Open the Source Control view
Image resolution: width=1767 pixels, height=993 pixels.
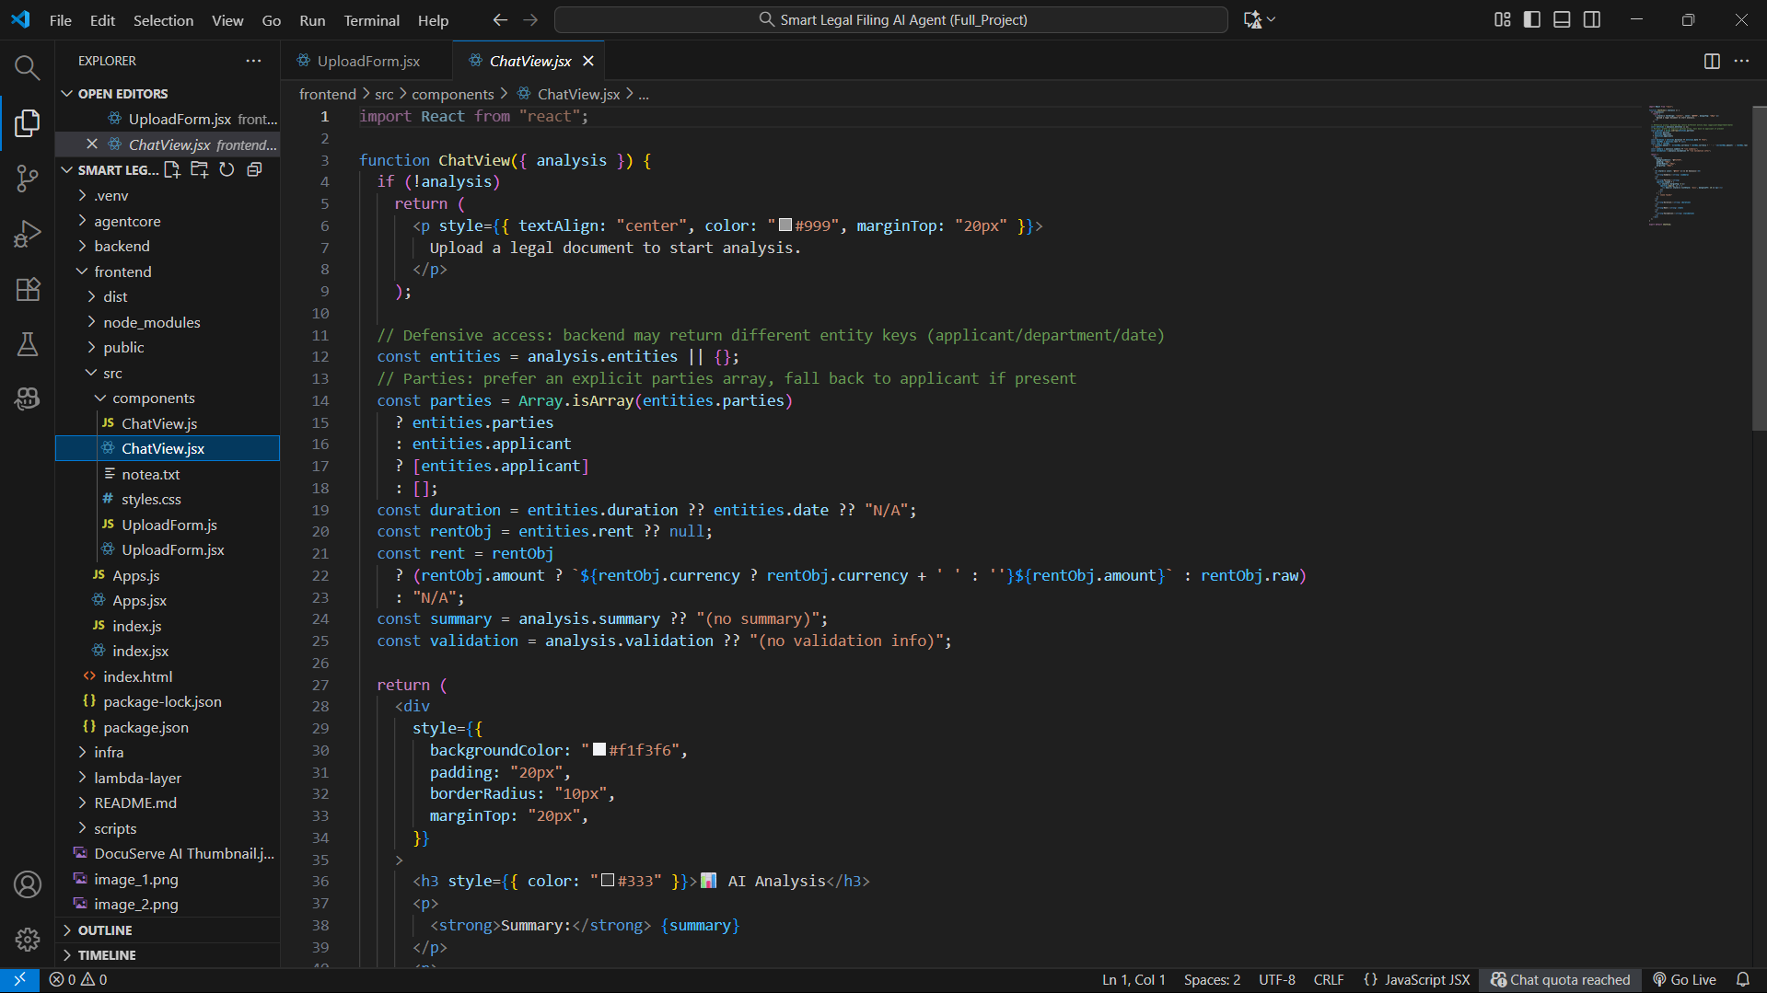27,179
